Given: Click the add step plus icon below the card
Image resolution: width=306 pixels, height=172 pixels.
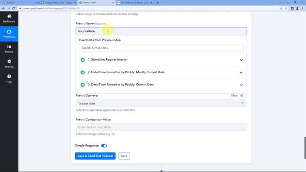Looking at the screenshot, I should [161, 171].
